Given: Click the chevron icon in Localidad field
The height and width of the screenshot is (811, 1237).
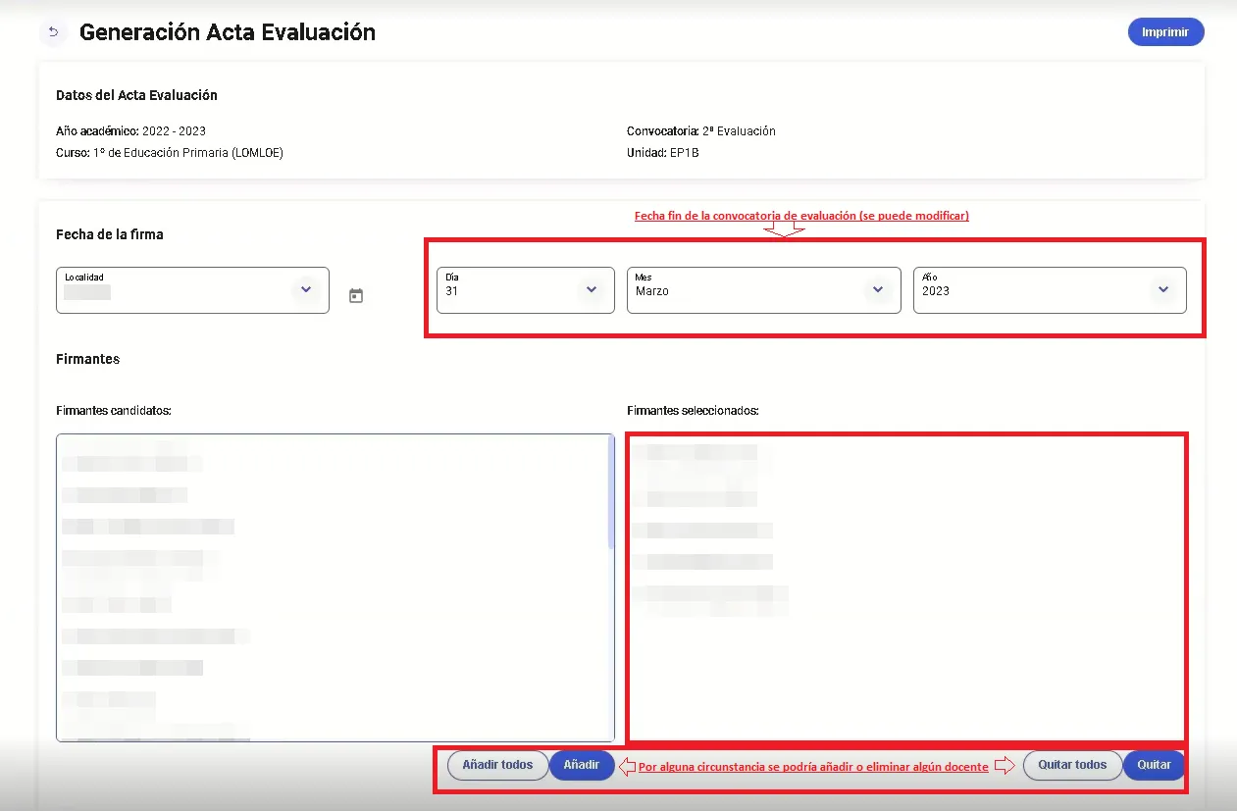Looking at the screenshot, I should [305, 290].
